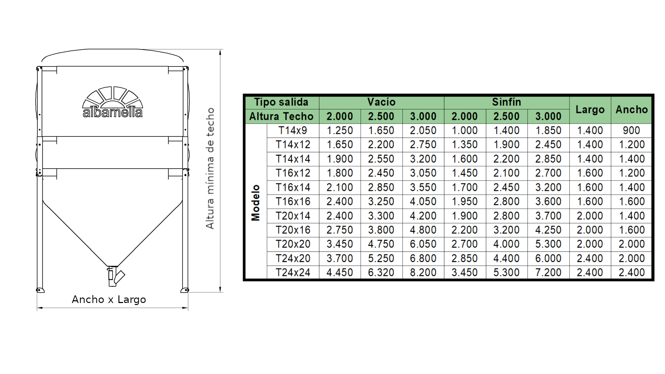Select the 2.850 Sinfín value for T24x20
665x374 pixels.
click(x=465, y=258)
